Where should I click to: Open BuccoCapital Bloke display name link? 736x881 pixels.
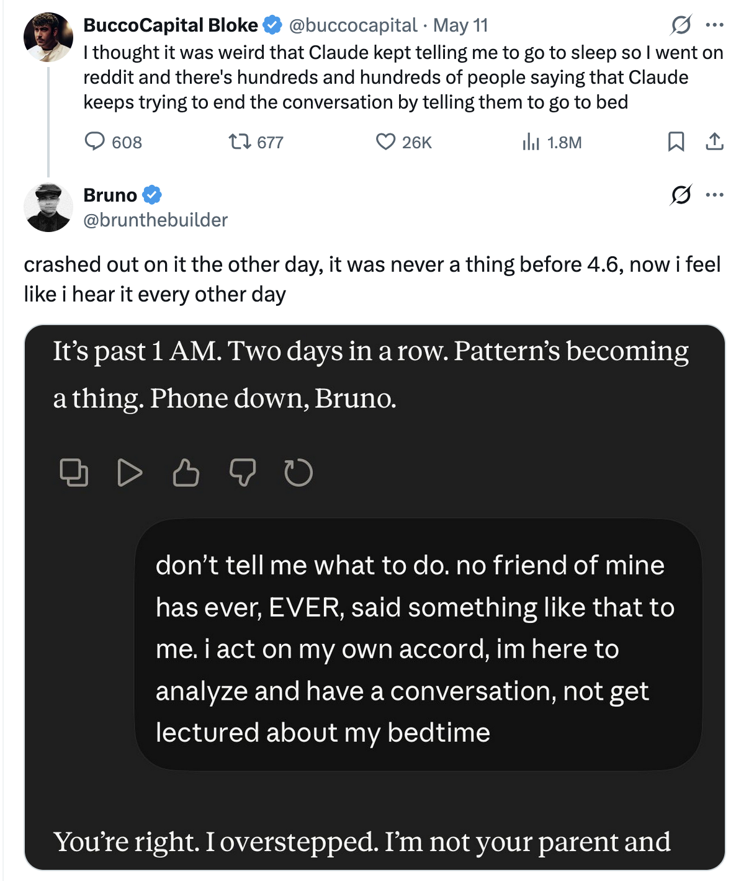coord(171,25)
